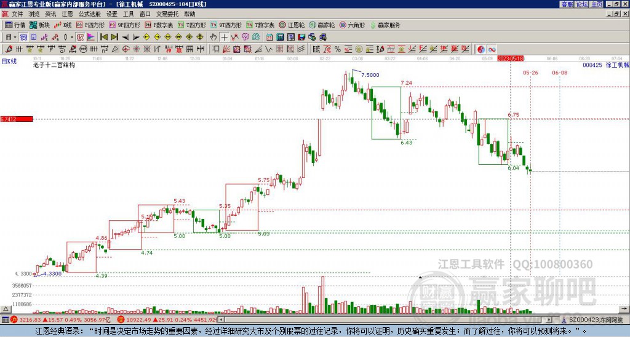
Task: Click the pink flag icon
Action: [91, 37]
